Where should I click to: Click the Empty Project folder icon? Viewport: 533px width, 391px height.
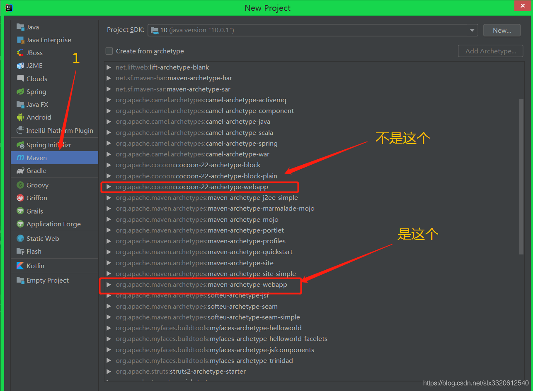tap(20, 280)
